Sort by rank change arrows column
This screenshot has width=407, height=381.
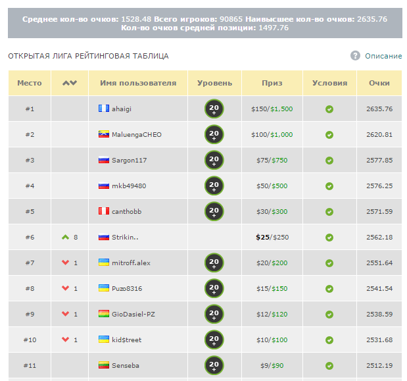coord(69,83)
